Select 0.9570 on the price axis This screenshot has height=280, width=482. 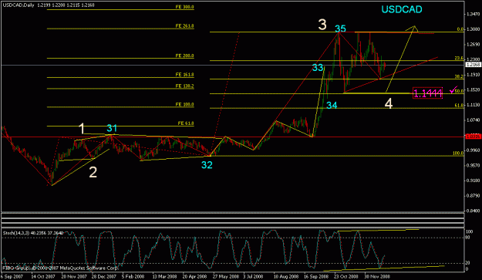pos(474,165)
